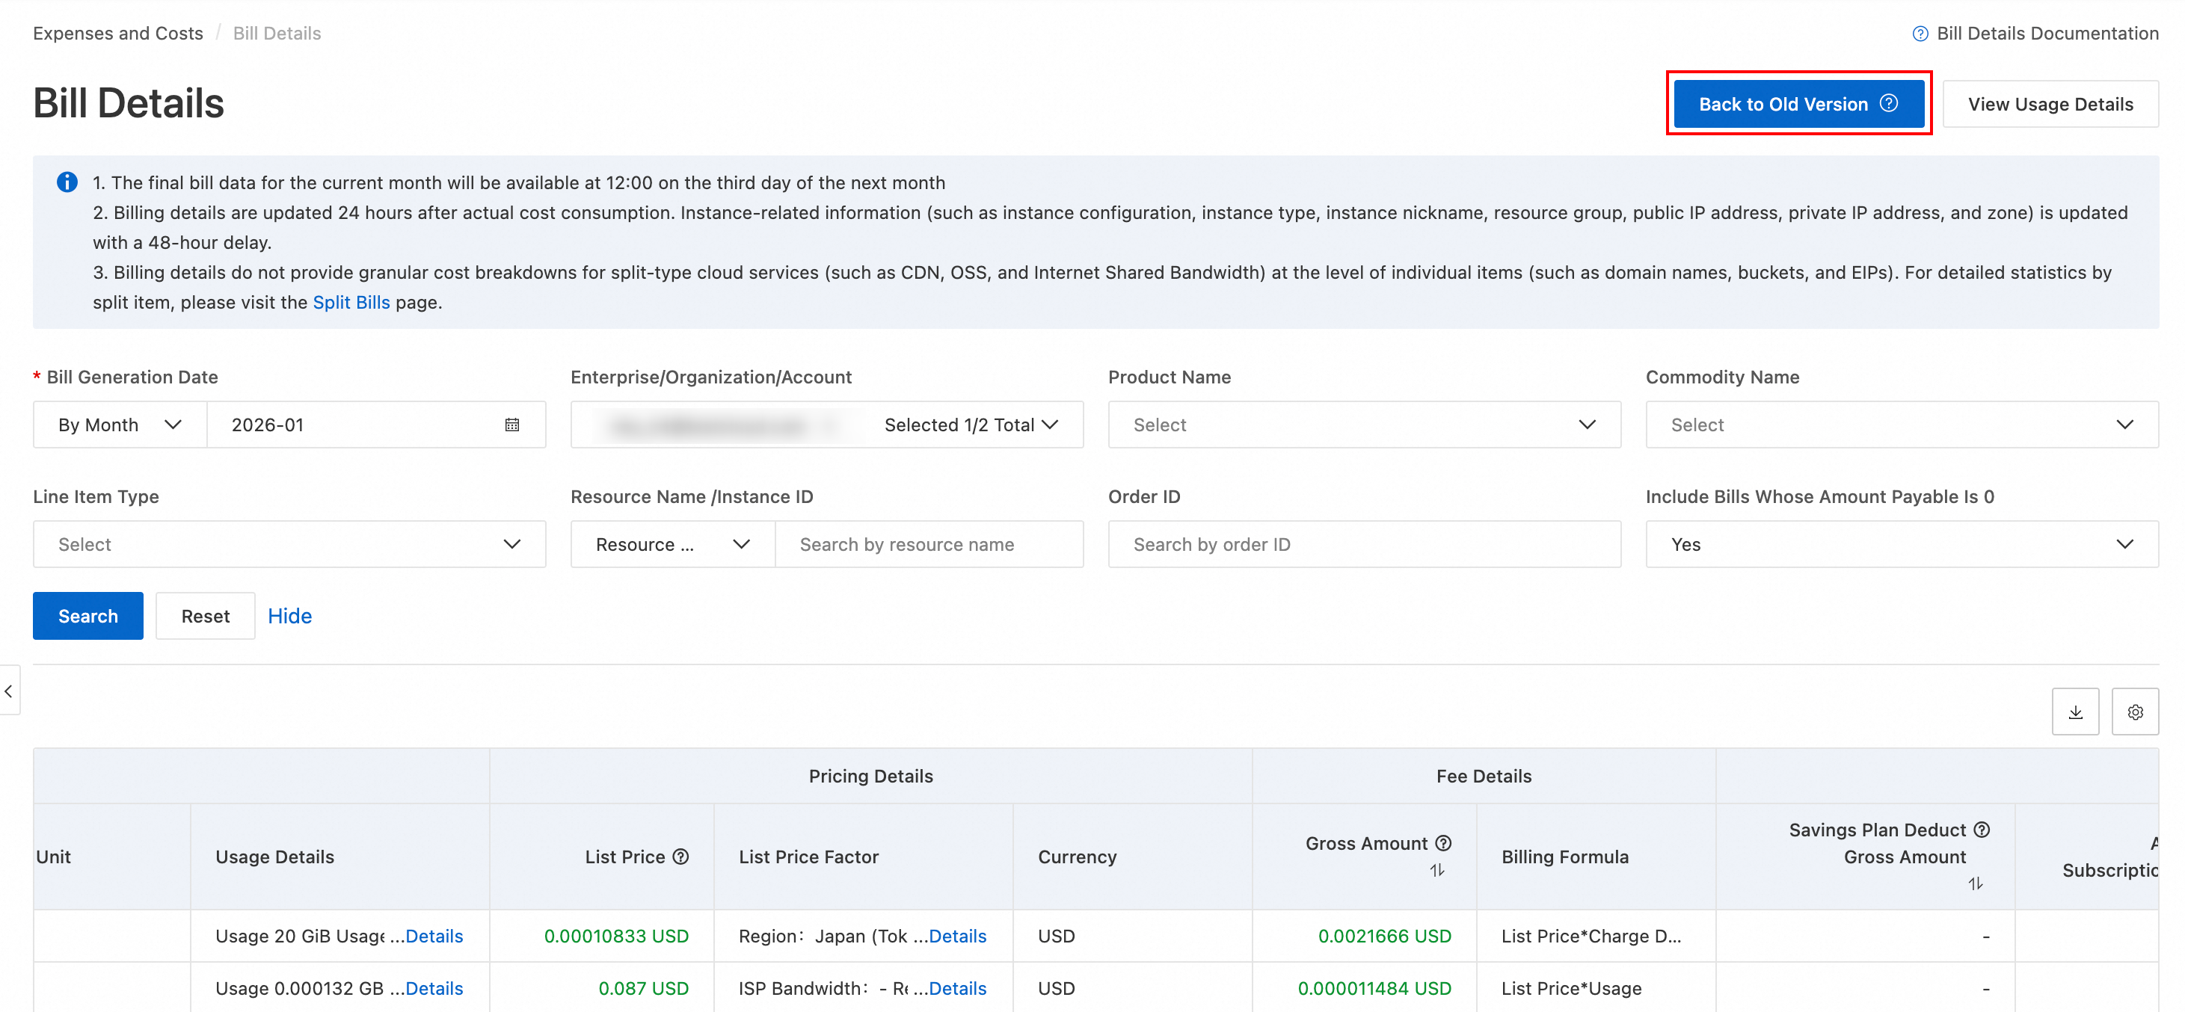The height and width of the screenshot is (1012, 2185).
Task: Collapse the left side panel arrow
Action: pos(8,691)
